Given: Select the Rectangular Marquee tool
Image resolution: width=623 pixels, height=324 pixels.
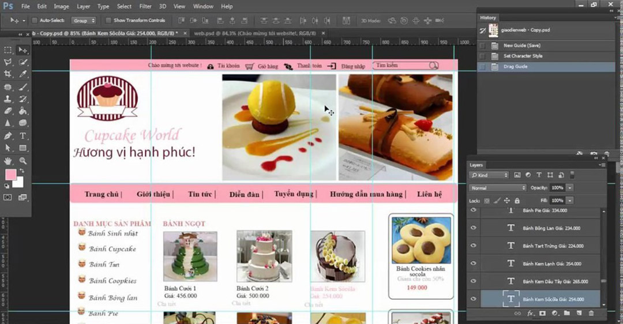Looking at the screenshot, I should (7, 50).
